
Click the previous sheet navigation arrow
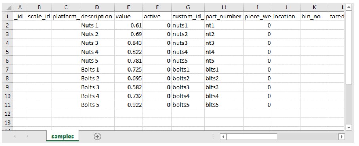[15, 137]
